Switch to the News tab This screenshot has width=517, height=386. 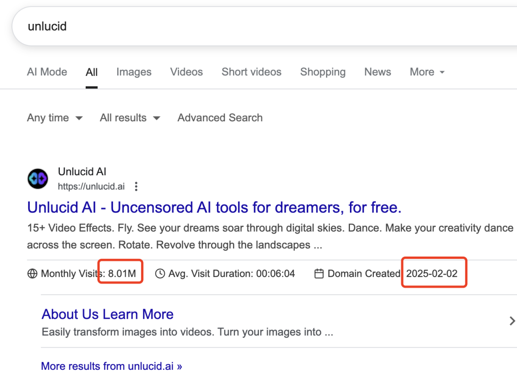(x=378, y=72)
